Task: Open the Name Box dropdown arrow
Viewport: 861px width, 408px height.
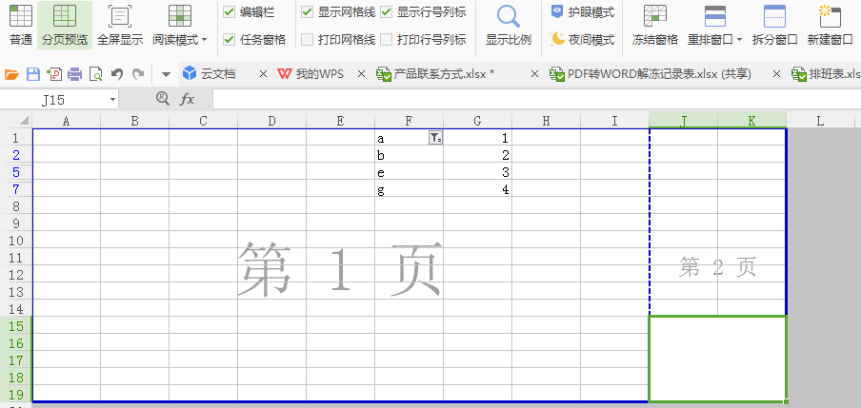Action: [x=112, y=99]
